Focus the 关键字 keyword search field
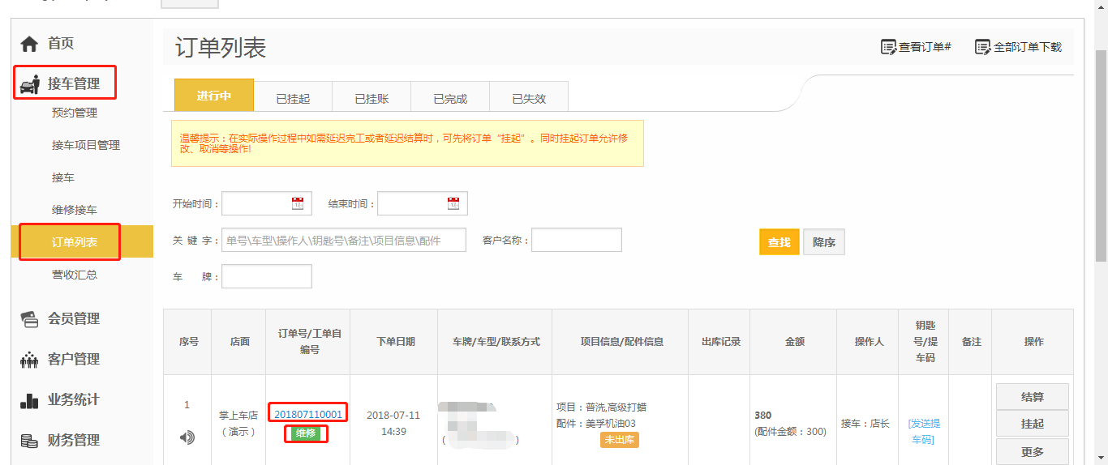 tap(344, 241)
